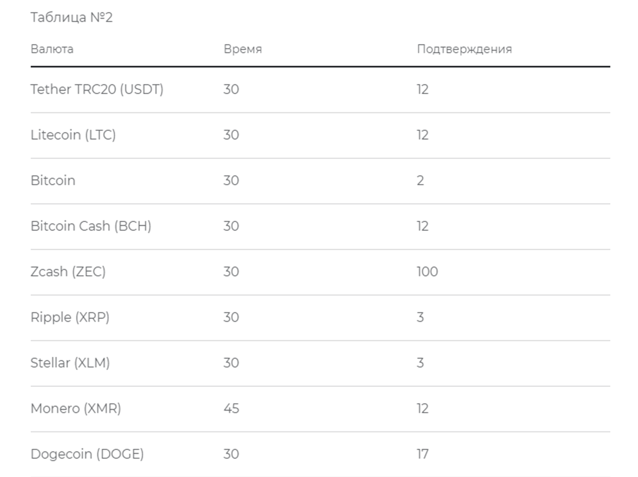Click Ripple's confirmations value 3
Image resolution: width=638 pixels, height=477 pixels.
click(x=420, y=317)
